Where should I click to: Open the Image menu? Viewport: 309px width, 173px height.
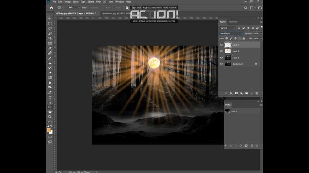pos(68,2)
